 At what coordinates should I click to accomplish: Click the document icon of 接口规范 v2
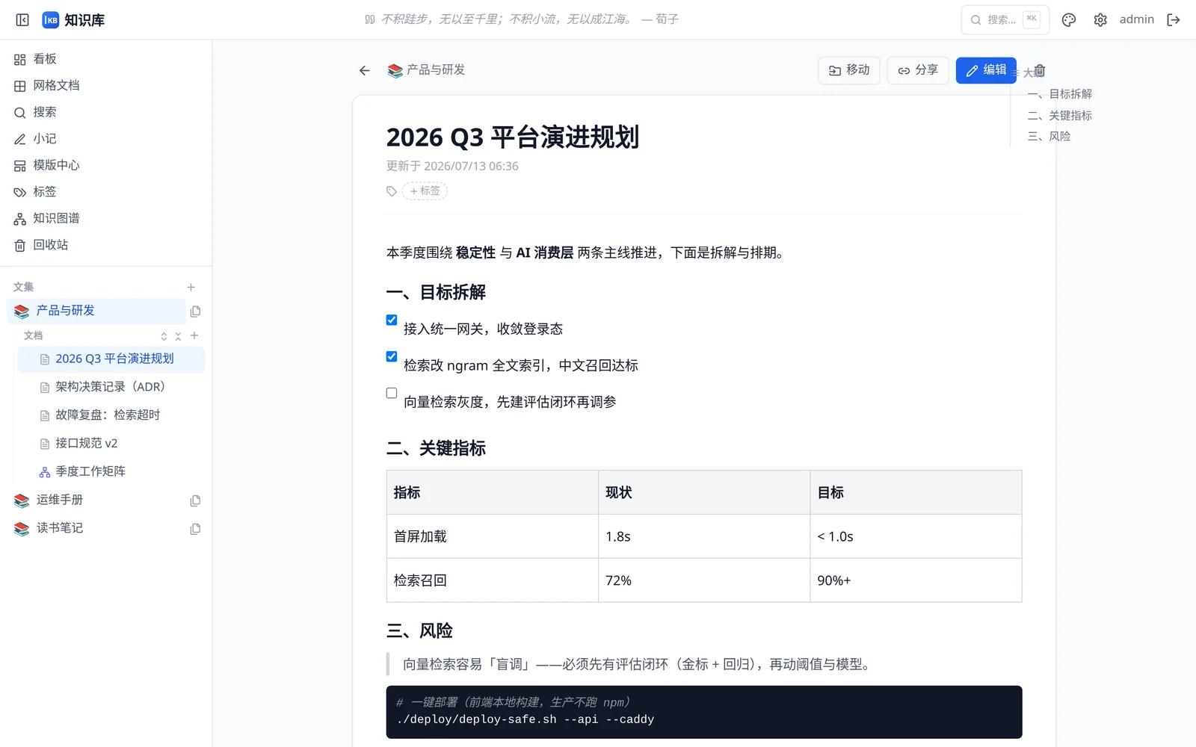(45, 444)
